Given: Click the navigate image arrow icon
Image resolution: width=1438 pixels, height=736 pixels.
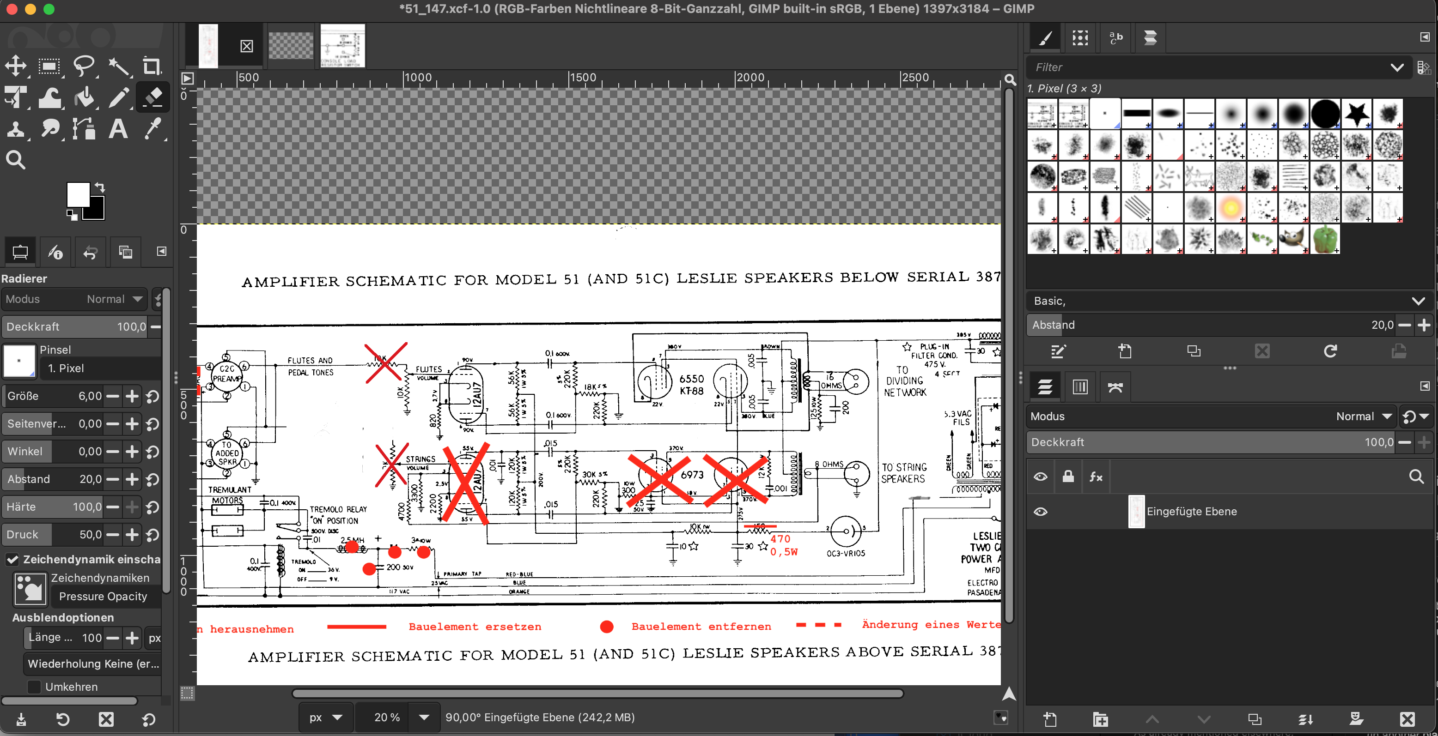Looking at the screenshot, I should click(x=1009, y=694).
